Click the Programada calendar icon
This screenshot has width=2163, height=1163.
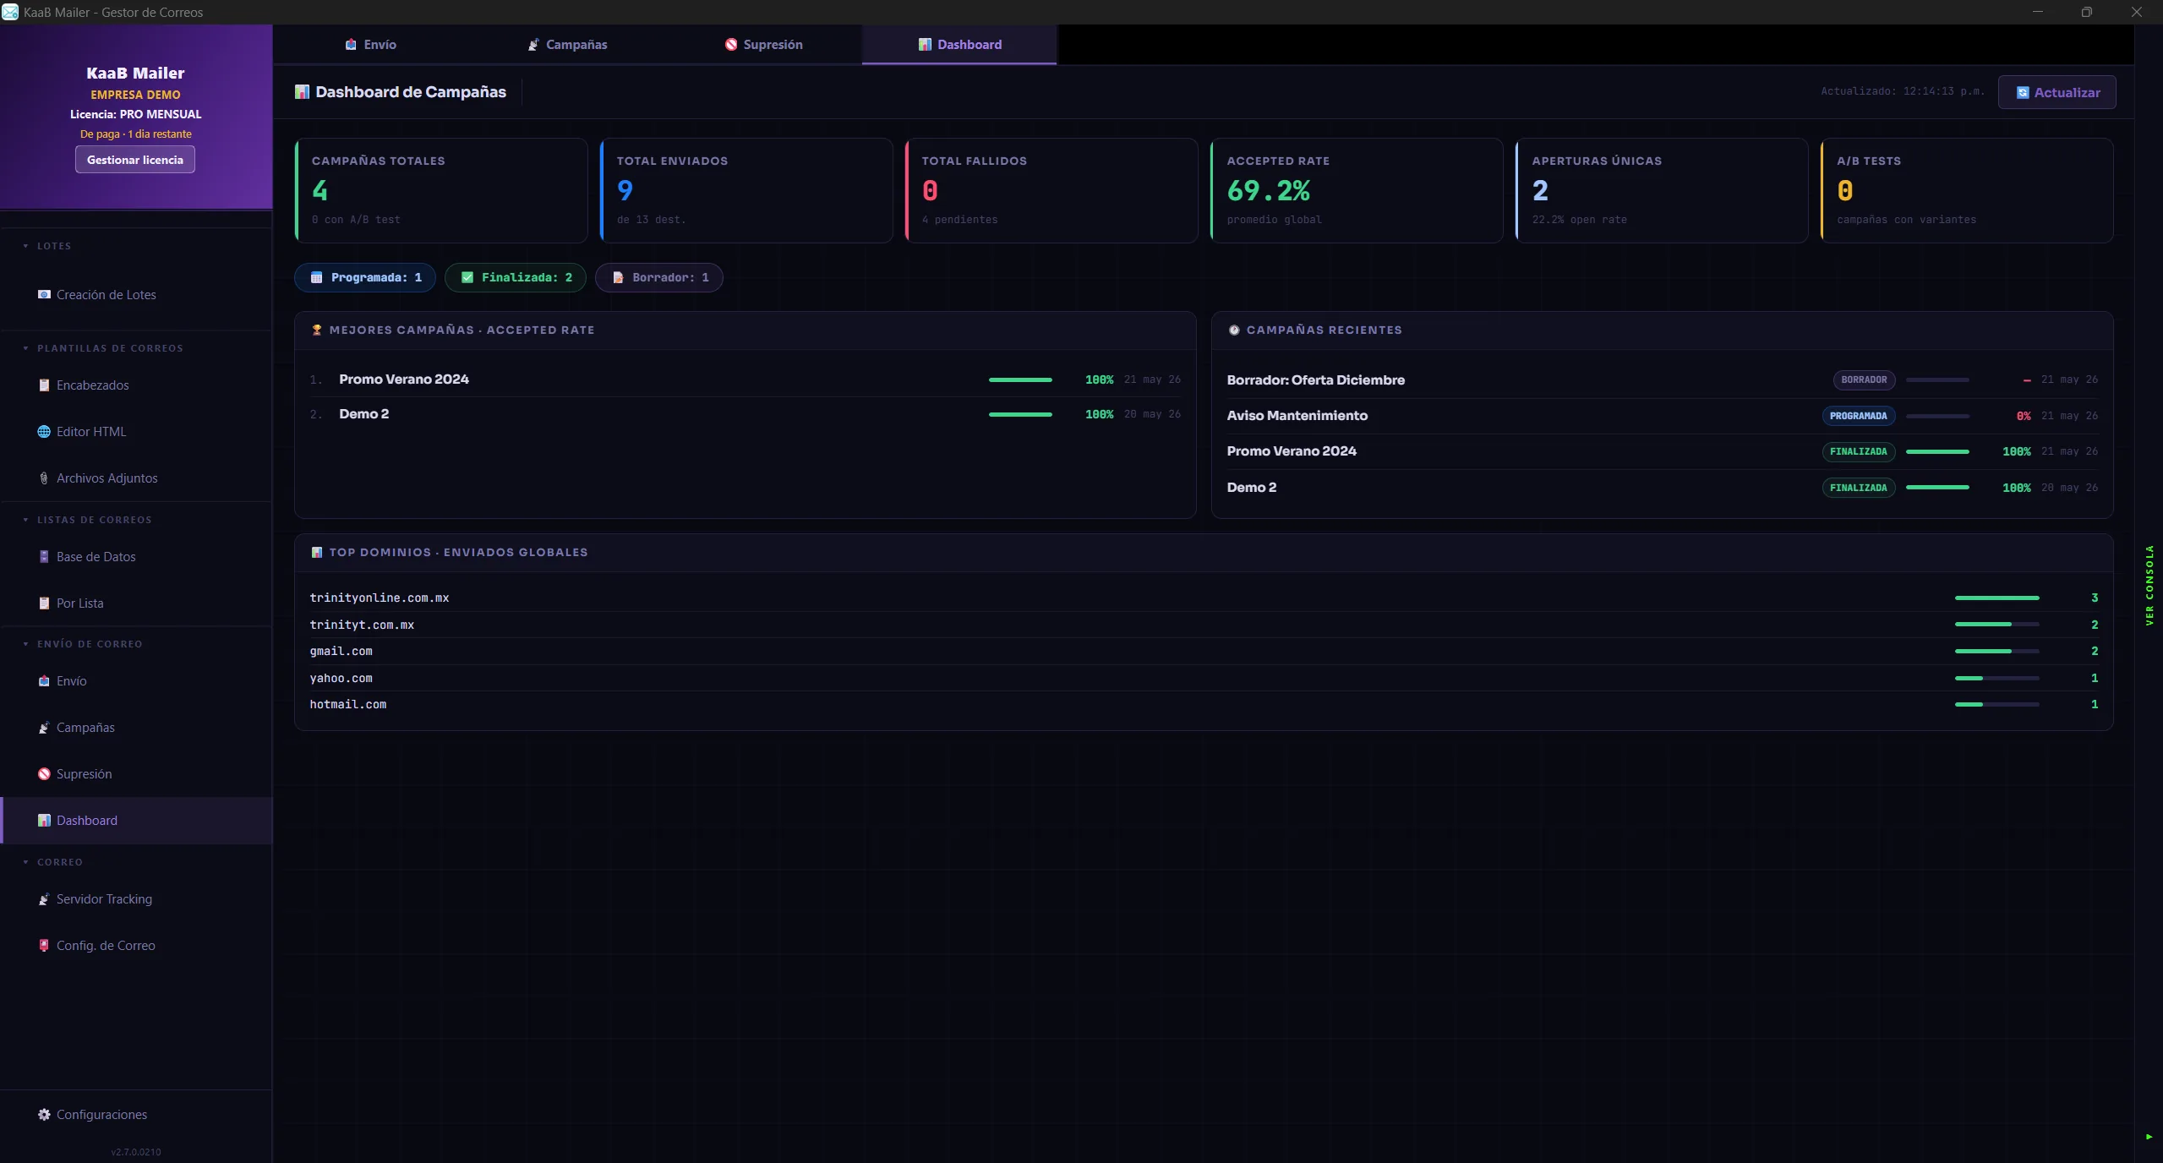click(317, 278)
